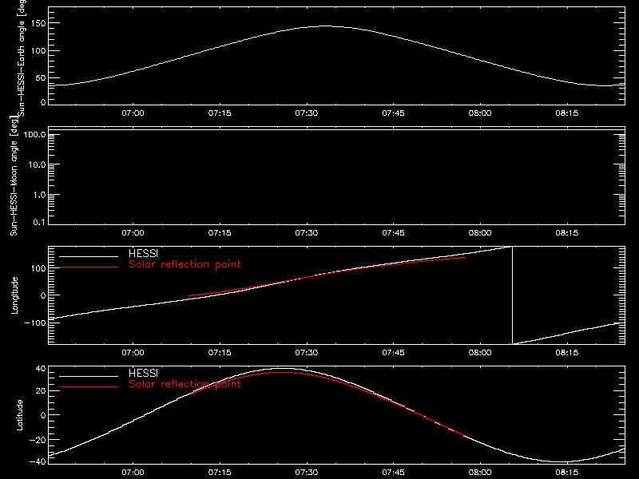
Task: Click 07:00 time label under Longitude plot
Action: (133, 353)
